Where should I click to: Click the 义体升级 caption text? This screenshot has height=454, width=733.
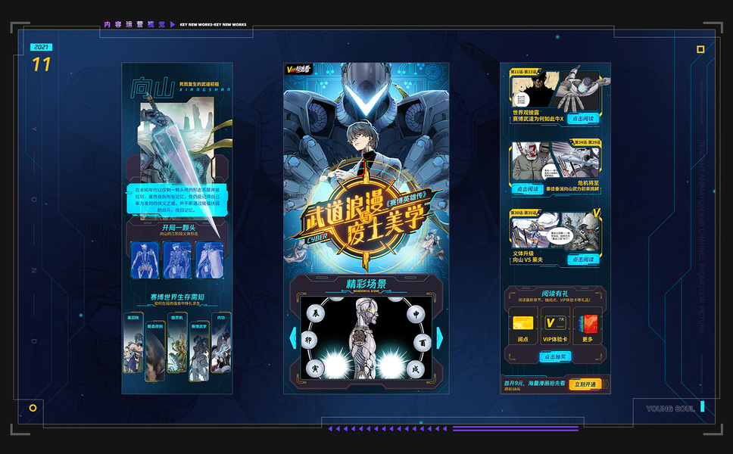click(x=523, y=253)
